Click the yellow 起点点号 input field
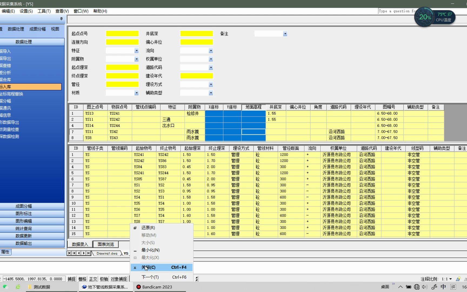The image size is (467, 292). 122,34
